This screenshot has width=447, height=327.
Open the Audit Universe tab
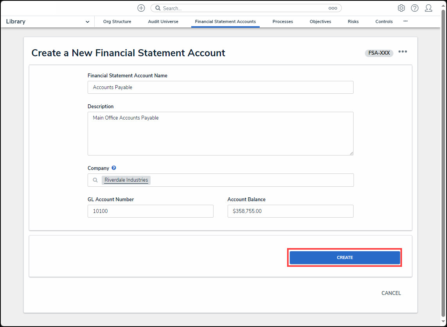(x=163, y=21)
